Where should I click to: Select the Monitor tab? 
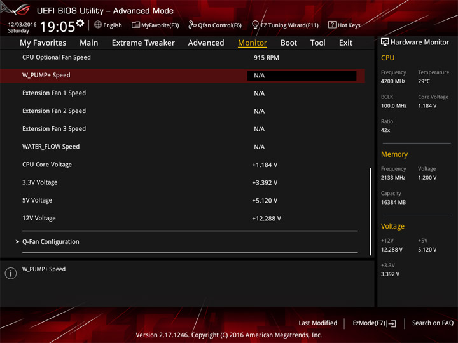pyautogui.click(x=253, y=43)
